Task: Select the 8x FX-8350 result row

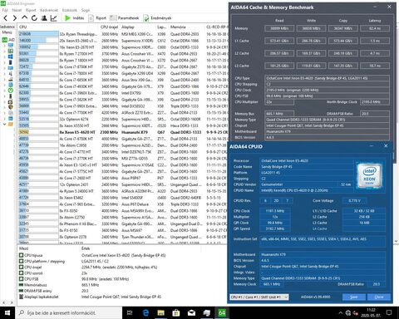Action: pos(123,211)
